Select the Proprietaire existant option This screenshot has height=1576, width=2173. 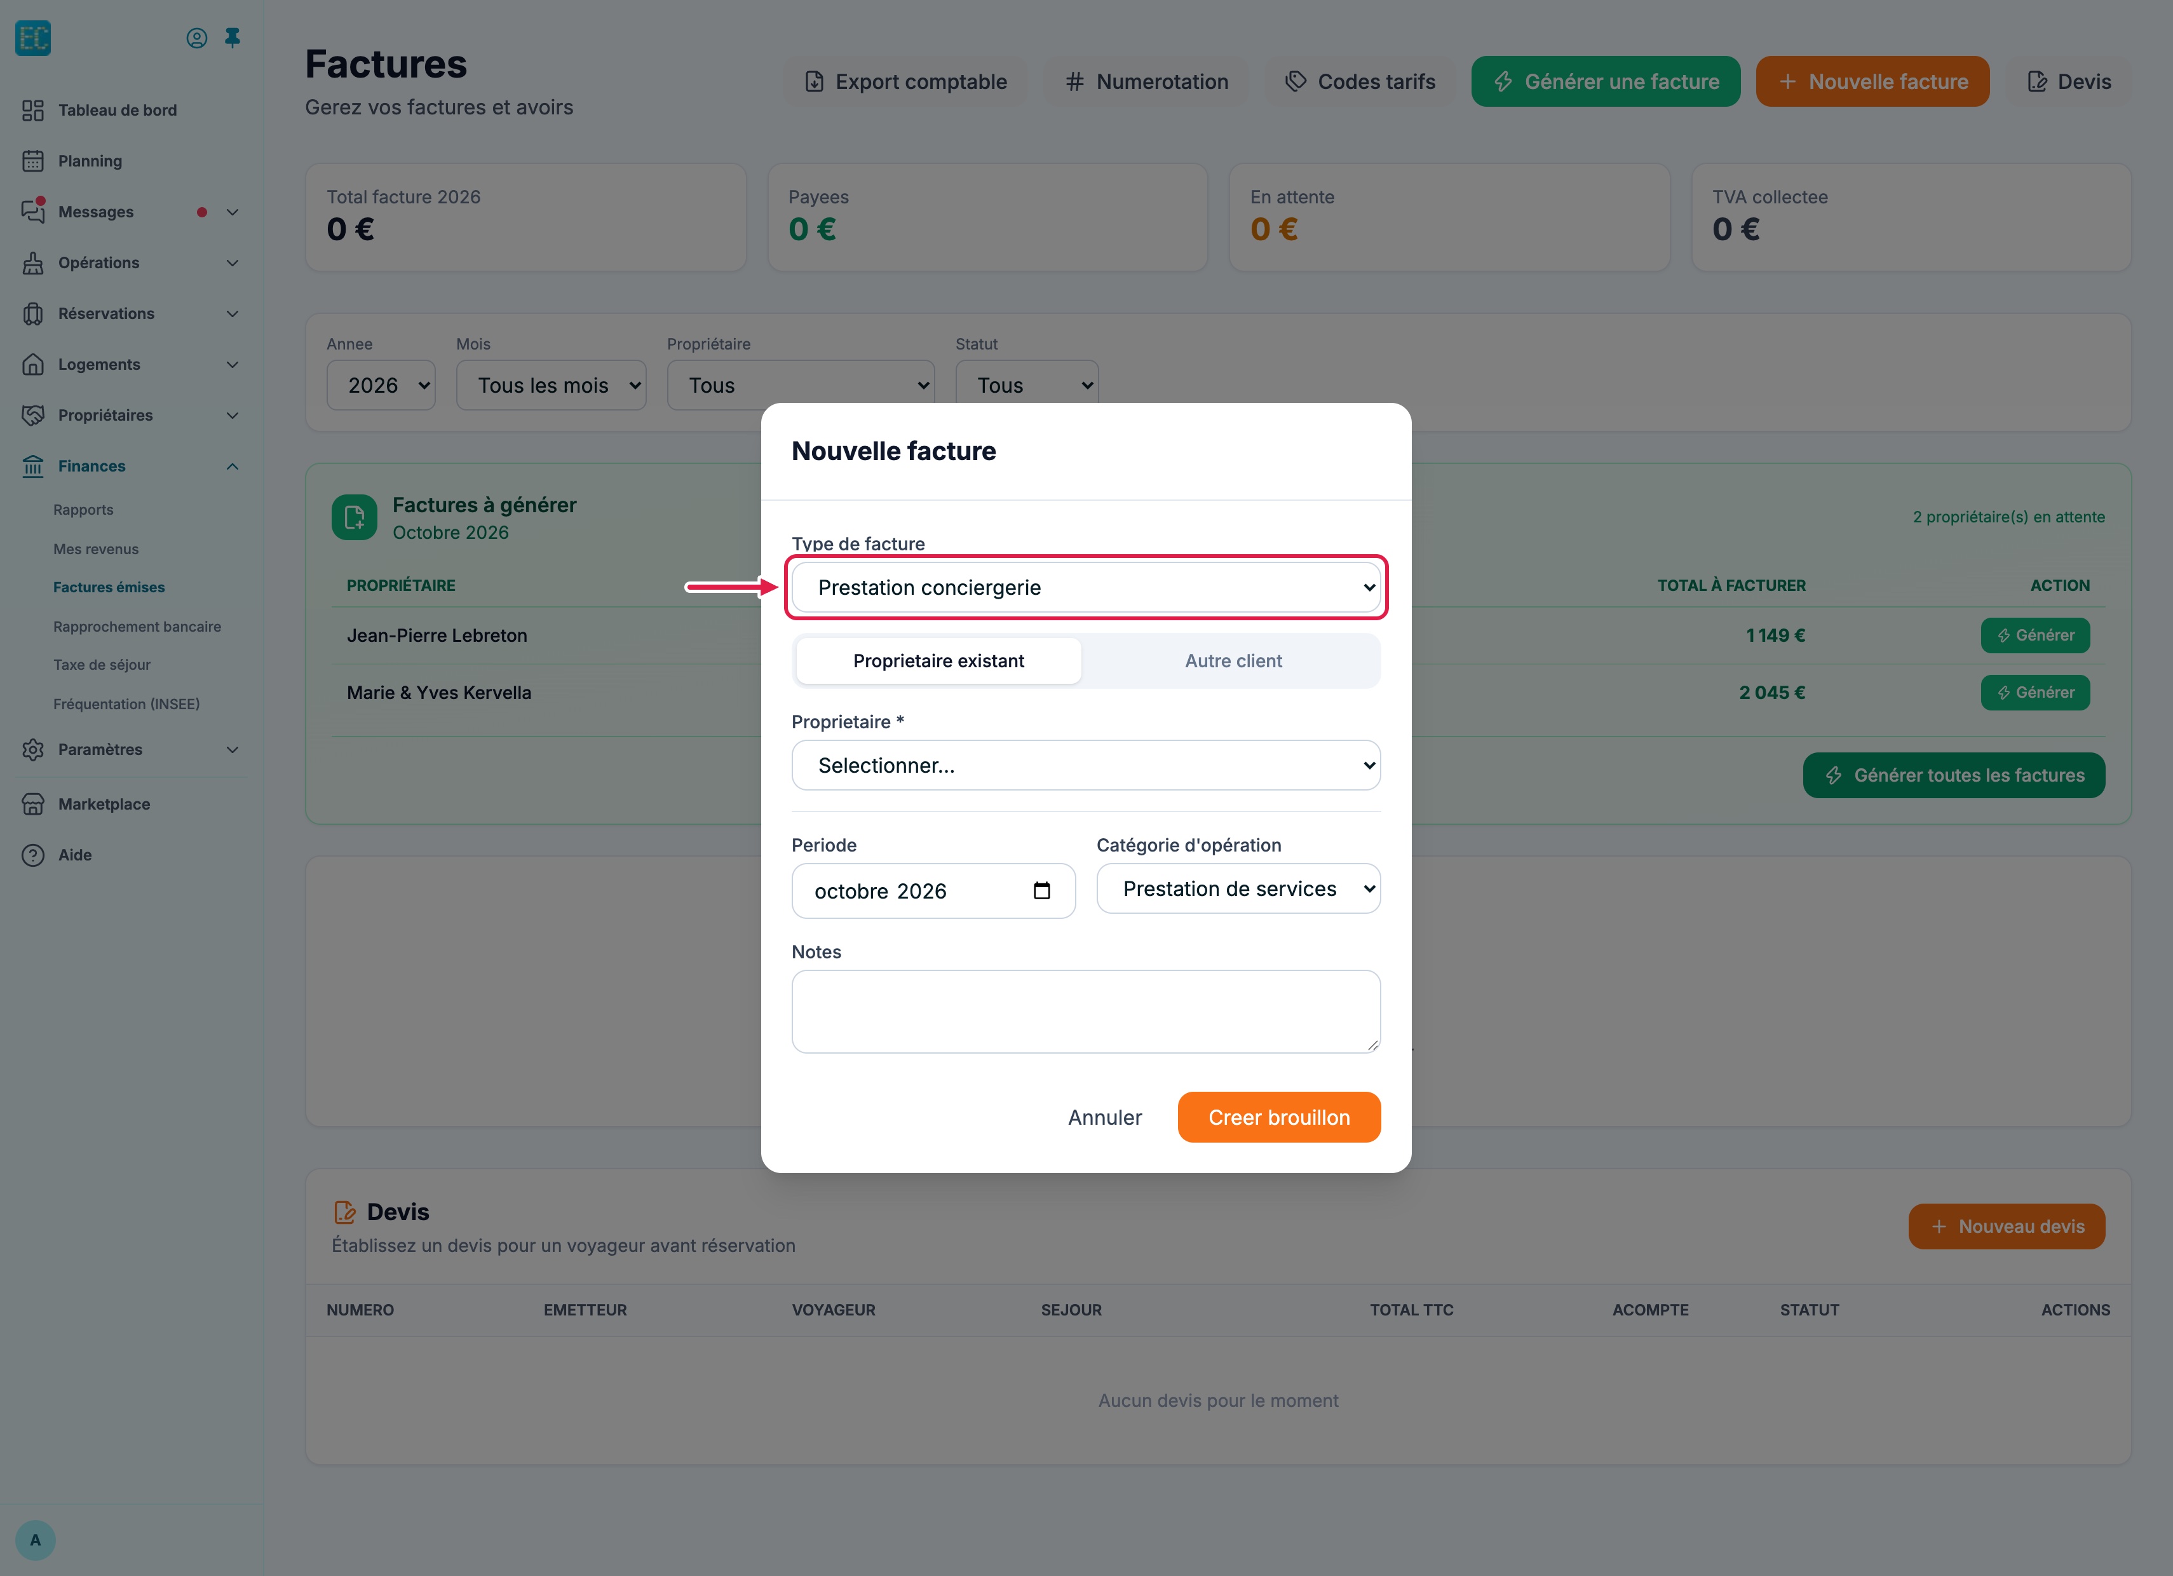click(939, 661)
